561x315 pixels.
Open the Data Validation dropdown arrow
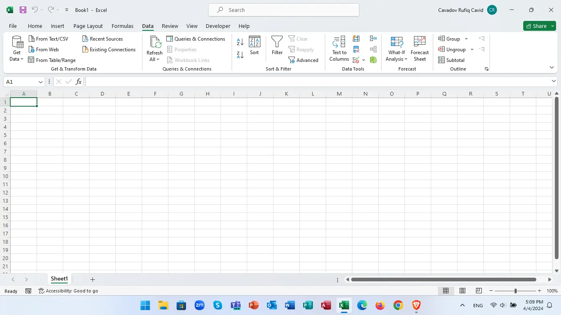[x=363, y=60]
